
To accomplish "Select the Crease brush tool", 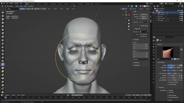I will [3, 40].
